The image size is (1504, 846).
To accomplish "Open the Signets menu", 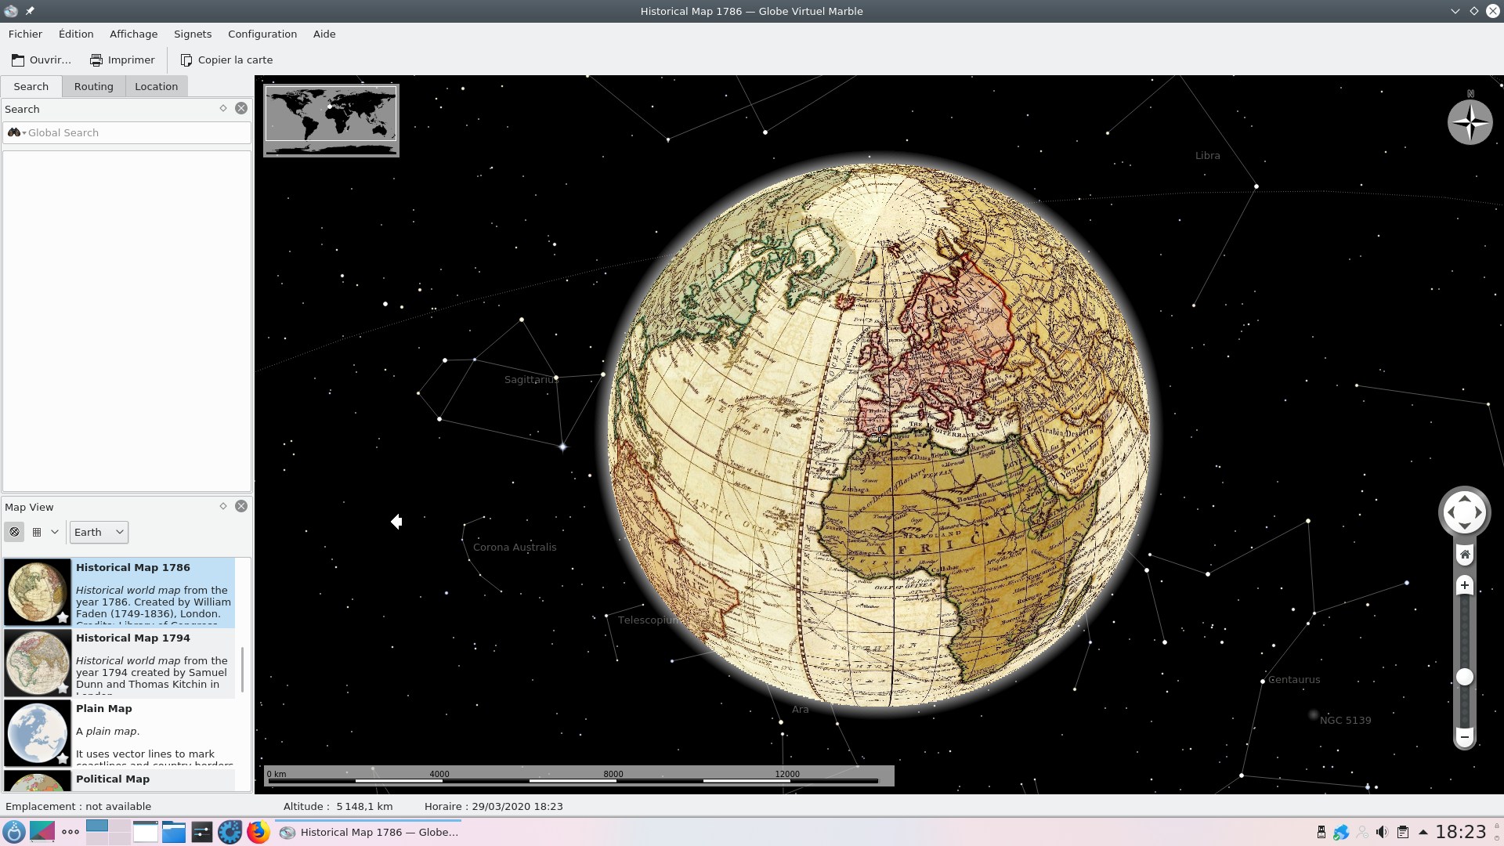I will tap(193, 34).
